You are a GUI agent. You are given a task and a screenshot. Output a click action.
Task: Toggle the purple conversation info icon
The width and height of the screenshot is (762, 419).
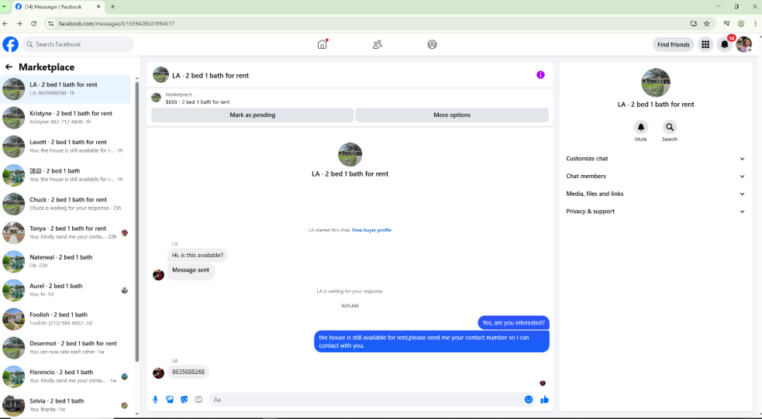tap(540, 75)
